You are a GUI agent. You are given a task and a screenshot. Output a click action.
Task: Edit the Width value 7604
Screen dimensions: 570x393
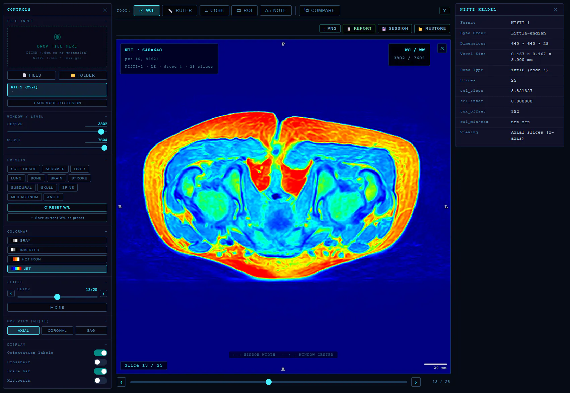[96, 140]
